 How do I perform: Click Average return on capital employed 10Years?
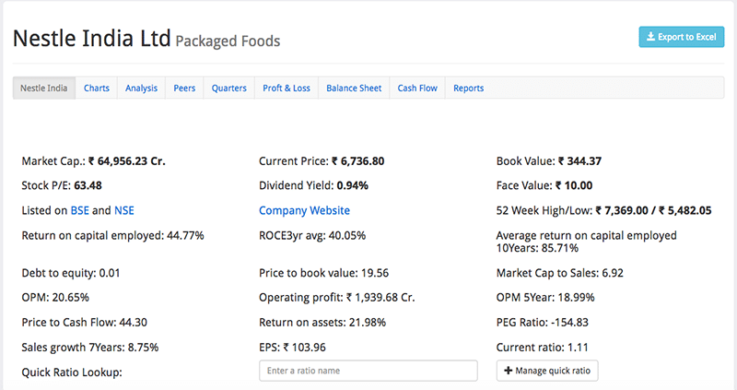click(x=587, y=242)
